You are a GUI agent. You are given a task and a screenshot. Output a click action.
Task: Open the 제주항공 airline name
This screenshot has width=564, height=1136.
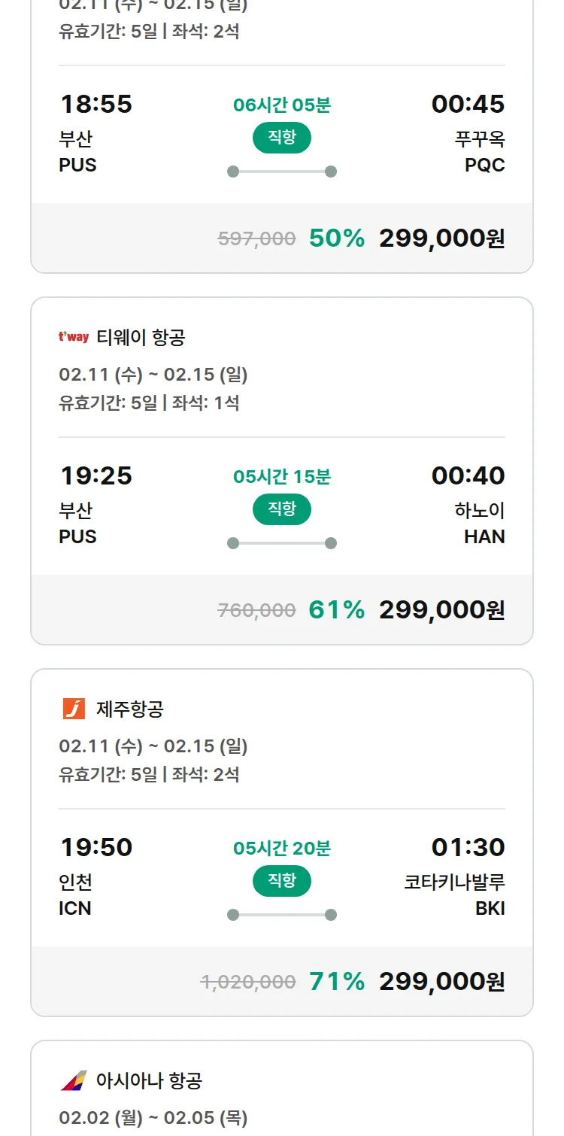pos(130,709)
